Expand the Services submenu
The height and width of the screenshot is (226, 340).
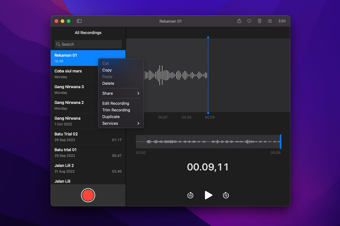121,123
